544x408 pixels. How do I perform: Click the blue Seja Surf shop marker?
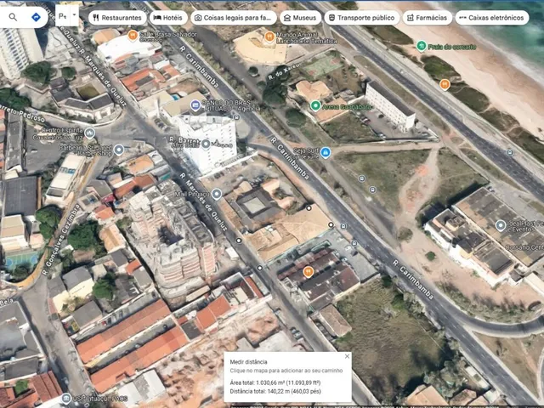[x=325, y=152]
